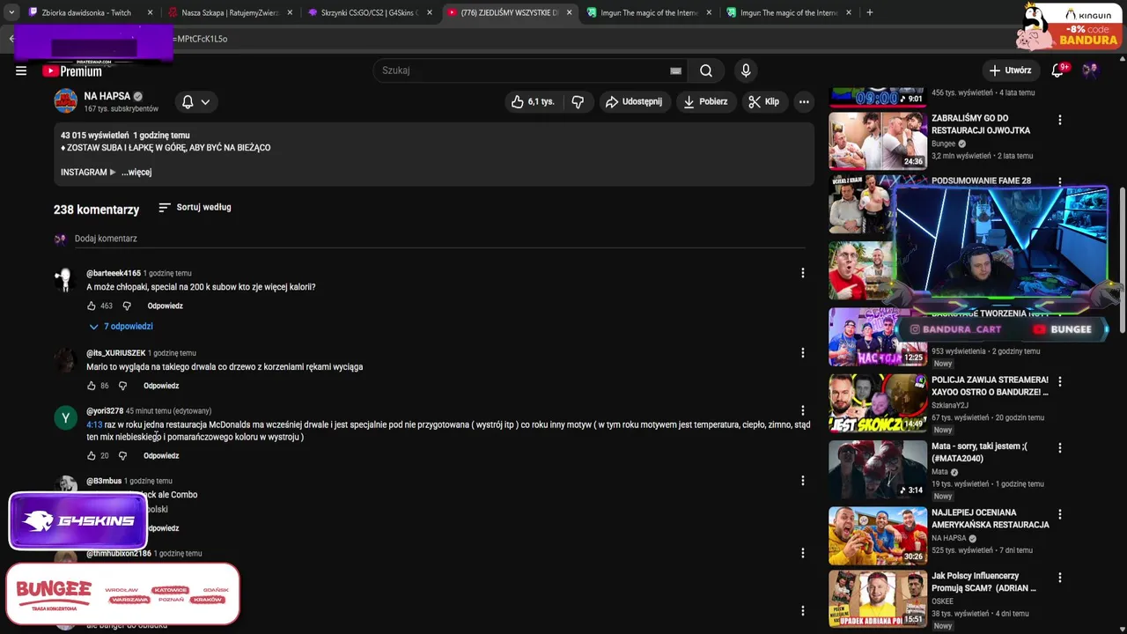The width and height of the screenshot is (1127, 634).
Task: Reply to @its_XURIUSZEK via Odpowiedz
Action: (161, 386)
